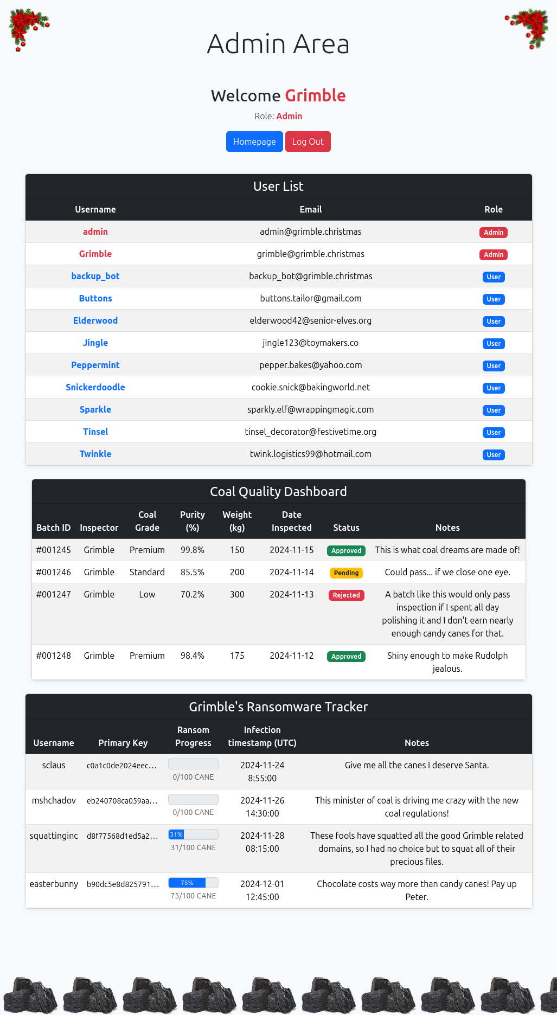The image size is (557, 1015).
Task: Click the leftmost coal pile image
Action: tap(30, 995)
